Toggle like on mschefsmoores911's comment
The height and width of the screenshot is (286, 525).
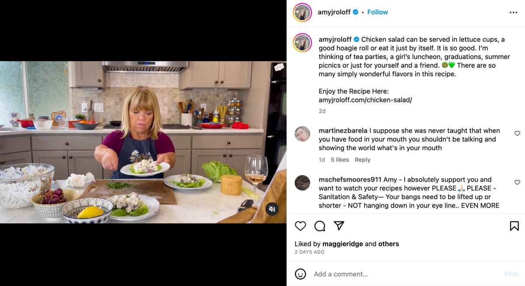pos(517,182)
